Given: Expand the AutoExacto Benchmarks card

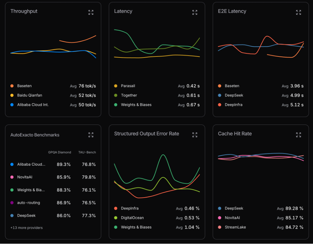Looking at the screenshot, I should pyautogui.click(x=91, y=135).
